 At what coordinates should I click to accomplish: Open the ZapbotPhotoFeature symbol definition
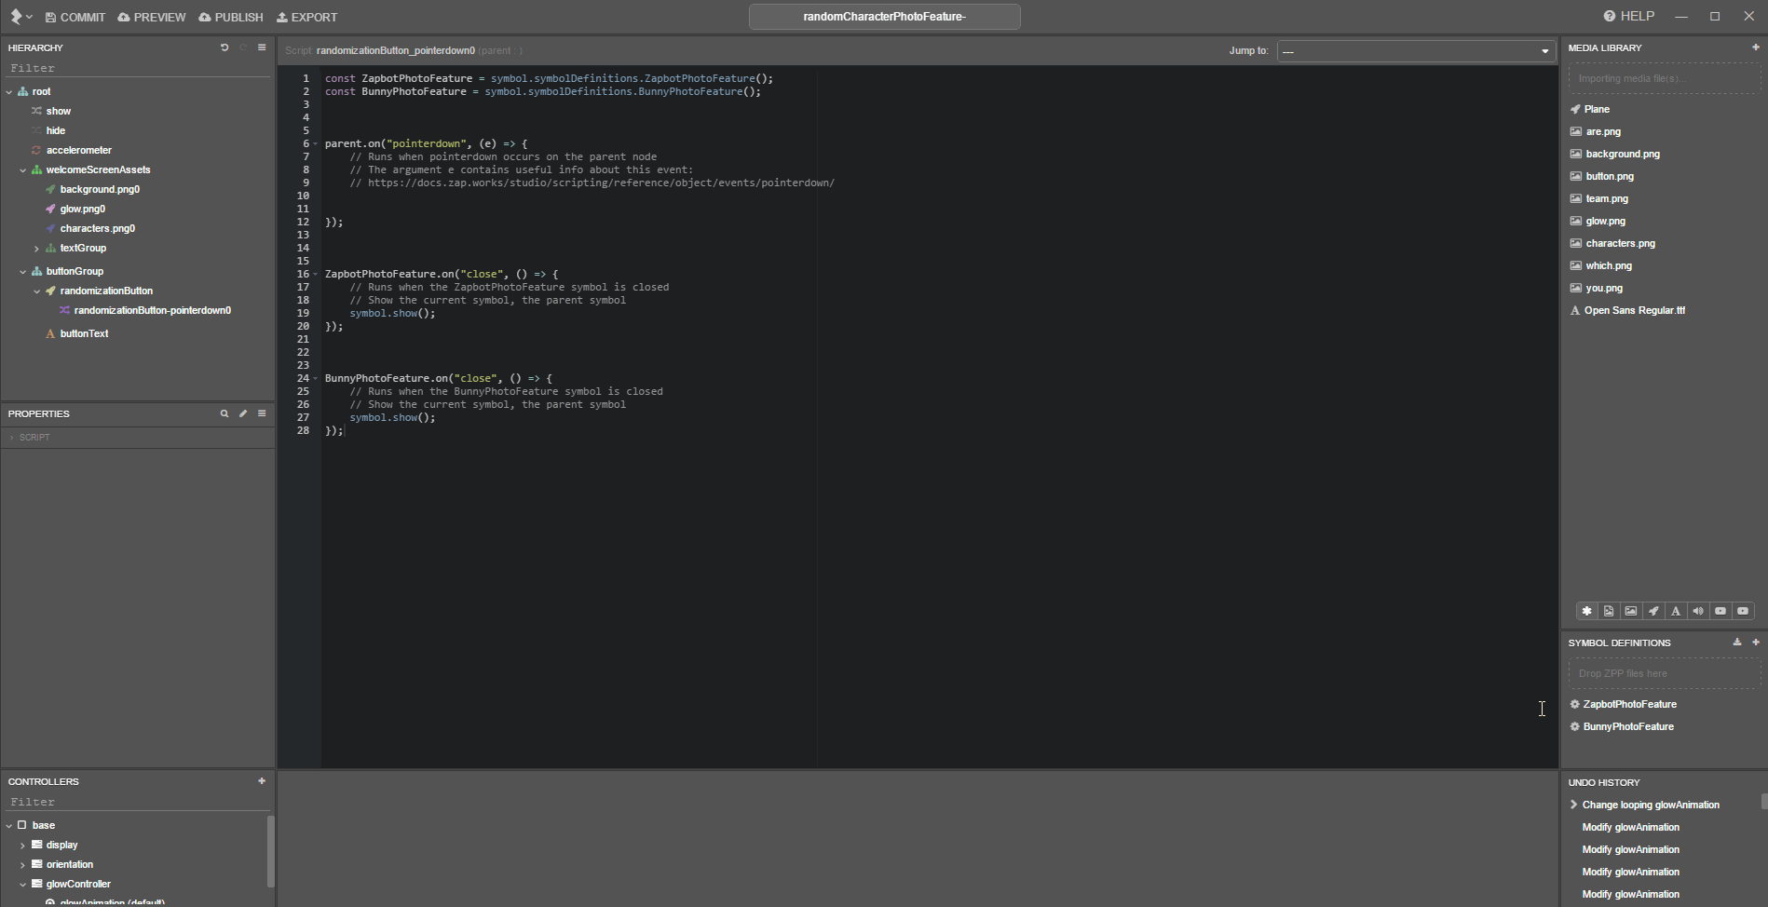(x=1629, y=704)
